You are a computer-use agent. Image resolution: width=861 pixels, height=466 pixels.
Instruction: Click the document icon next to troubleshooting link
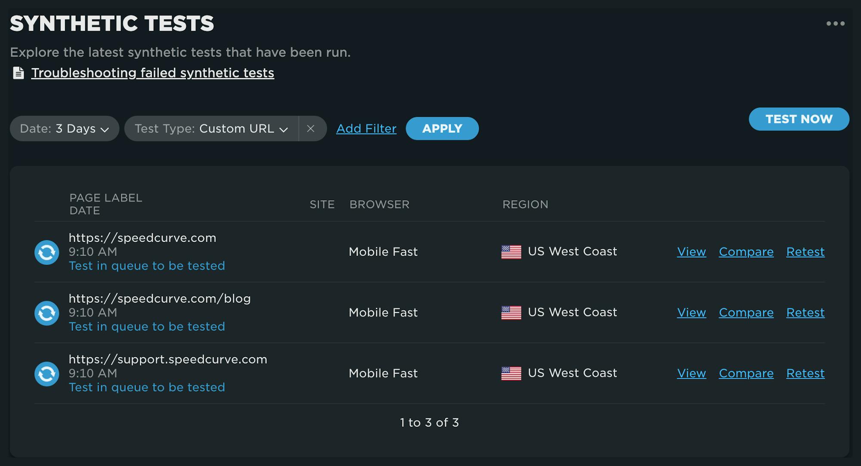pos(18,72)
